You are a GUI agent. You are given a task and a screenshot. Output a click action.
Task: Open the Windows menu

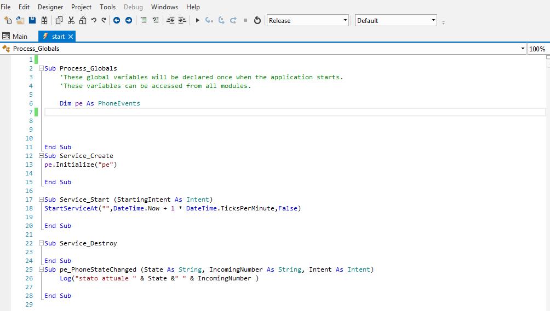coord(164,7)
